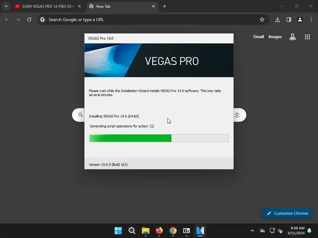Viewport: 318px width, 238px height.
Task: Toggle the Chrome side panel icon
Action: coord(289,20)
